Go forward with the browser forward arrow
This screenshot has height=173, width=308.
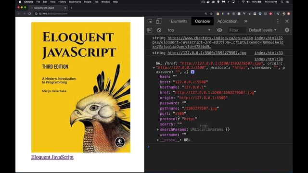pos(25,14)
